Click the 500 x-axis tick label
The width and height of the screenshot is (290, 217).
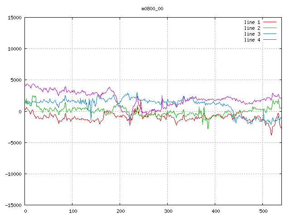click(263, 211)
